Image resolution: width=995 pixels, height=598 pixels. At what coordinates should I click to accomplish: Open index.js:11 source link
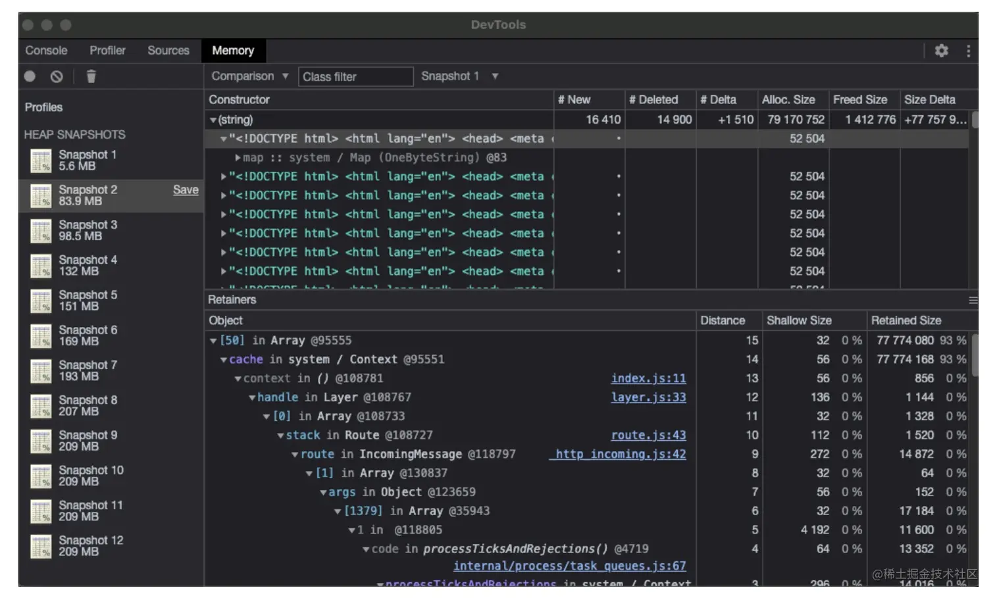coord(648,378)
